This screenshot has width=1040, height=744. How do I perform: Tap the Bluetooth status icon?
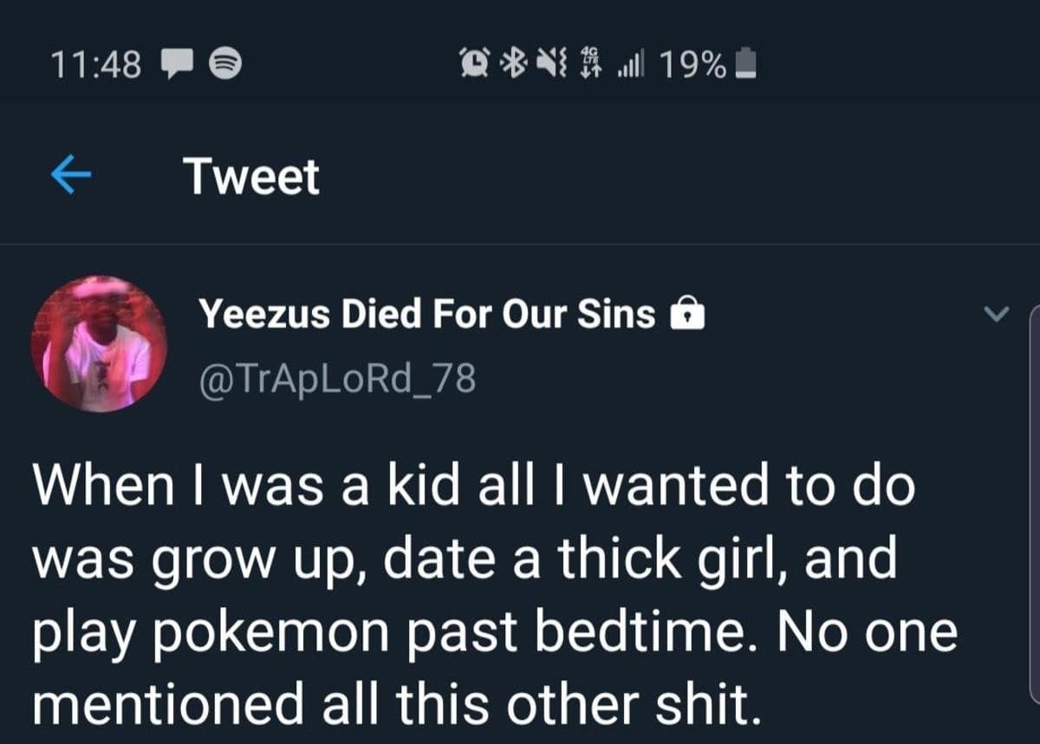coord(518,62)
